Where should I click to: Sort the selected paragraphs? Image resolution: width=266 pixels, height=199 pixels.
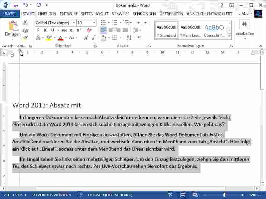coord(129,37)
